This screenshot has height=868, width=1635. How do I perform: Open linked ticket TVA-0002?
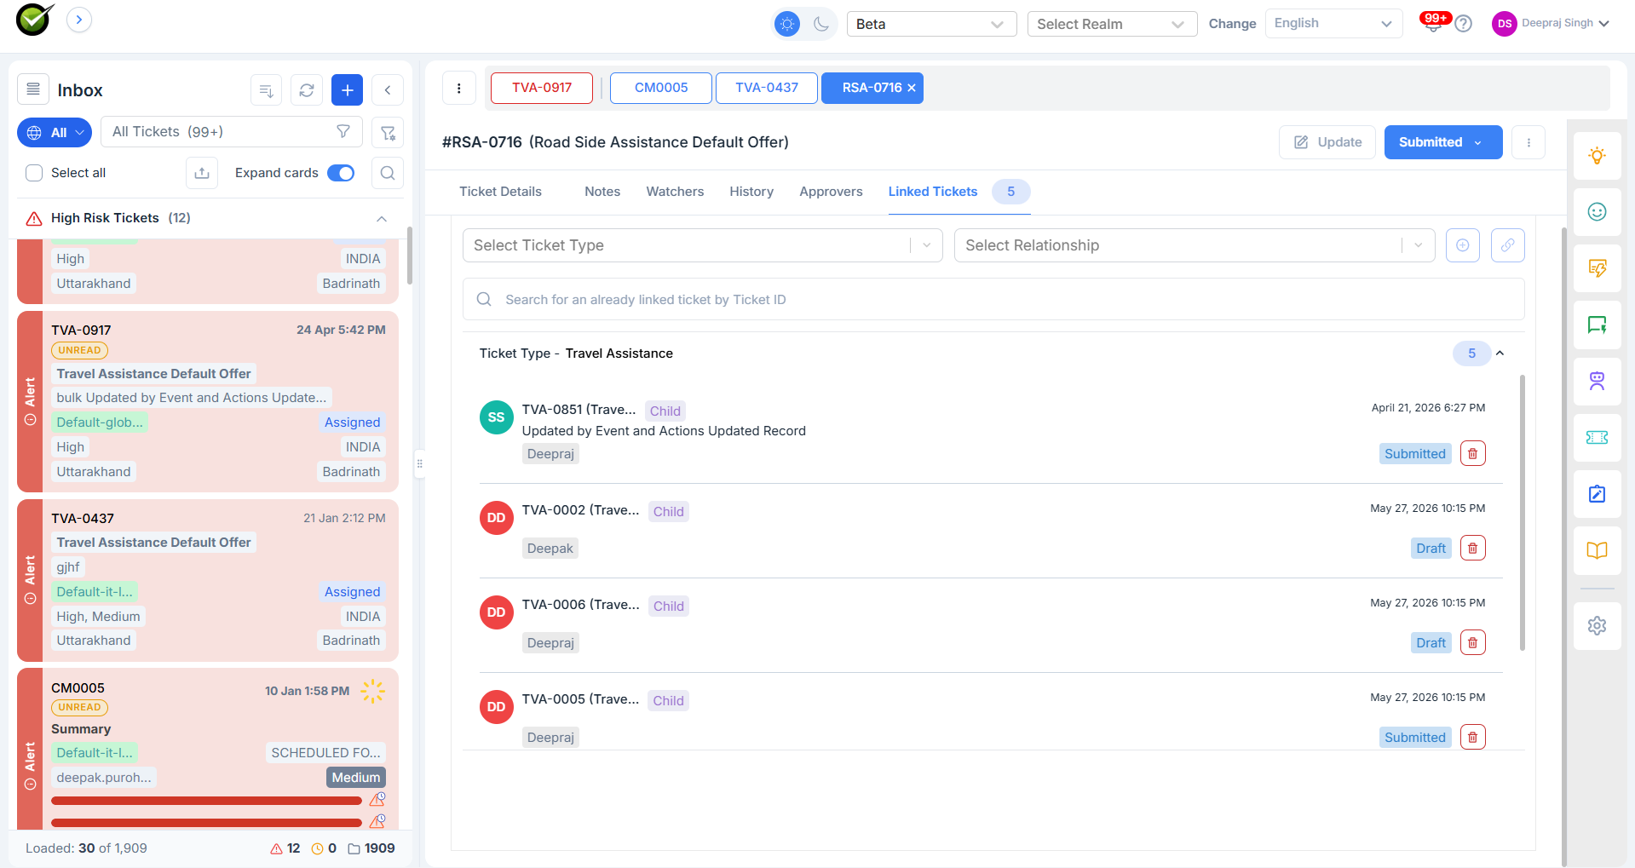tap(580, 510)
